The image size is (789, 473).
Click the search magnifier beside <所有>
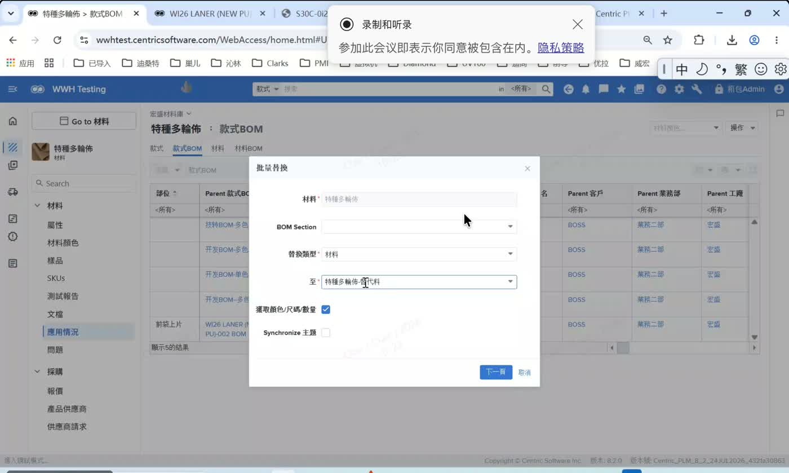(546, 89)
